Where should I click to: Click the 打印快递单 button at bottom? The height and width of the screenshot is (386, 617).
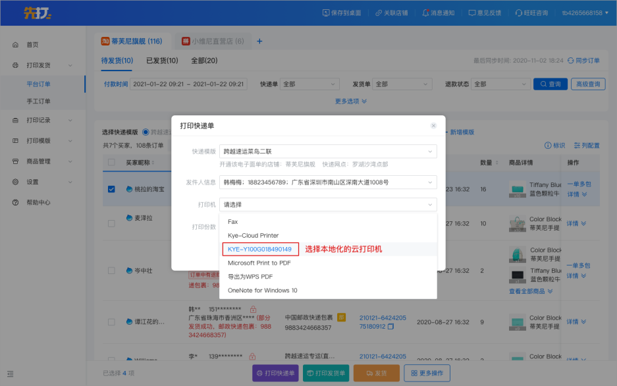(275, 373)
